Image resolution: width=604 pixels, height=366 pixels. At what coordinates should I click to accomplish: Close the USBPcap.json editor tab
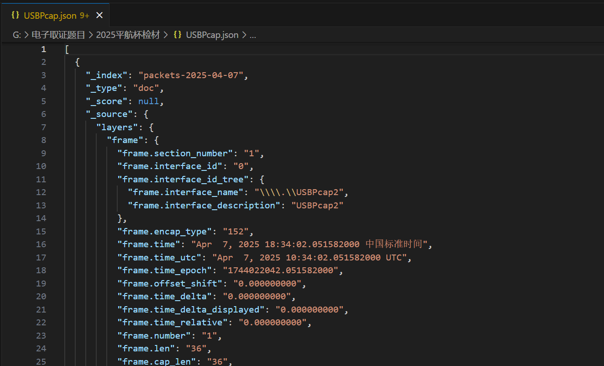[100, 15]
